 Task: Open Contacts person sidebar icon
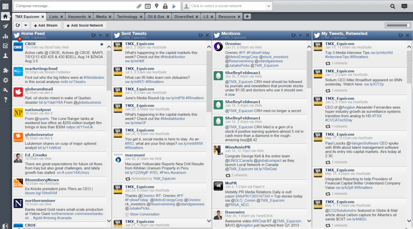(x=5, y=56)
